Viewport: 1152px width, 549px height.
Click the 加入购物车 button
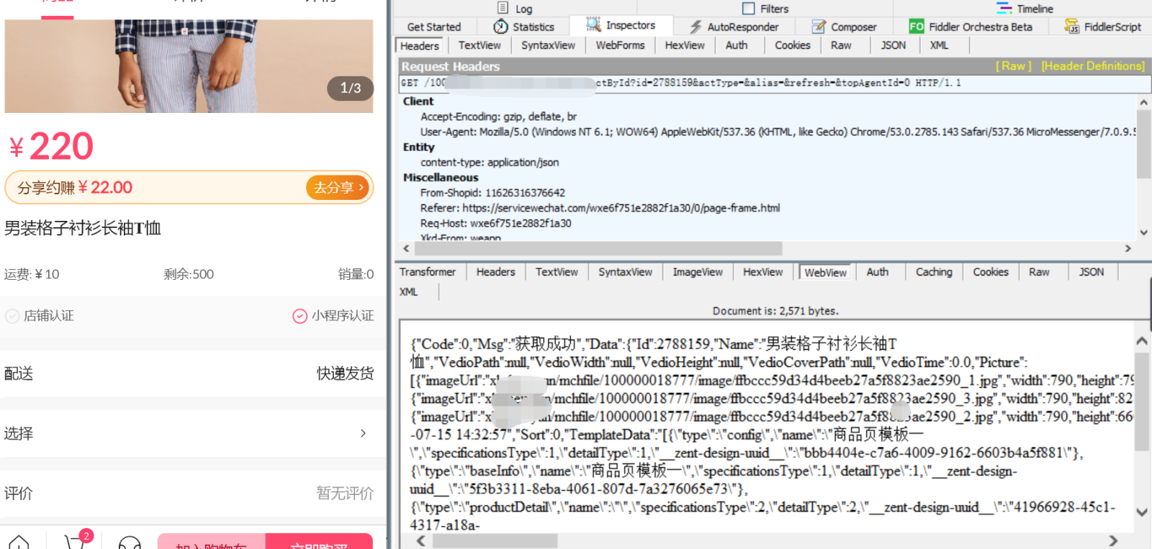[212, 541]
